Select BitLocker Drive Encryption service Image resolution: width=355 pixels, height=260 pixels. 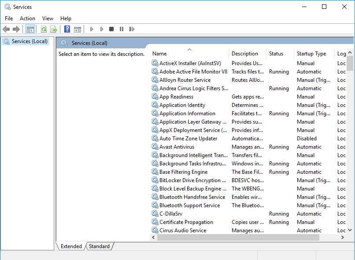pos(248,180)
